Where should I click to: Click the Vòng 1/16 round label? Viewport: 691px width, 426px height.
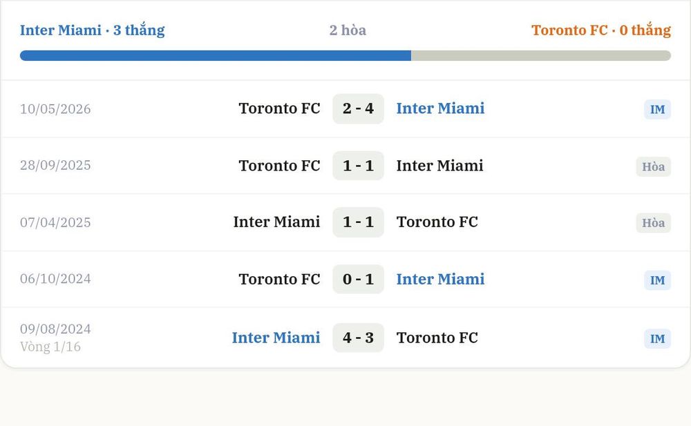50,347
